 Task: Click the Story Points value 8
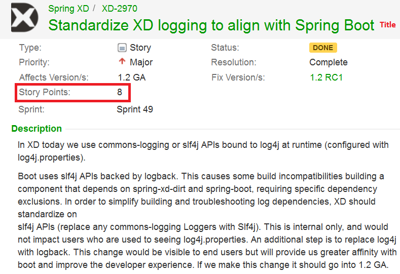click(x=120, y=93)
